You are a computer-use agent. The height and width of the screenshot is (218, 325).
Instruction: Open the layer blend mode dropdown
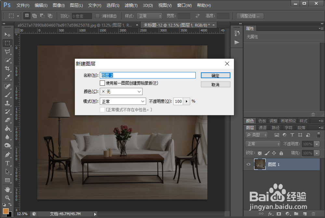263,144
